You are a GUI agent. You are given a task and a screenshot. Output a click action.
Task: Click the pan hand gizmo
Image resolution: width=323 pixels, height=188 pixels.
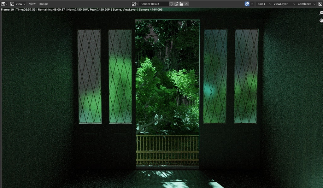[x=321, y=20]
